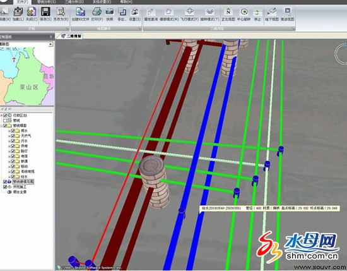Viewport: 347px width, 271px height.
Task: Click the Settings (设置) icon in the ribbon
Action: coord(134,11)
